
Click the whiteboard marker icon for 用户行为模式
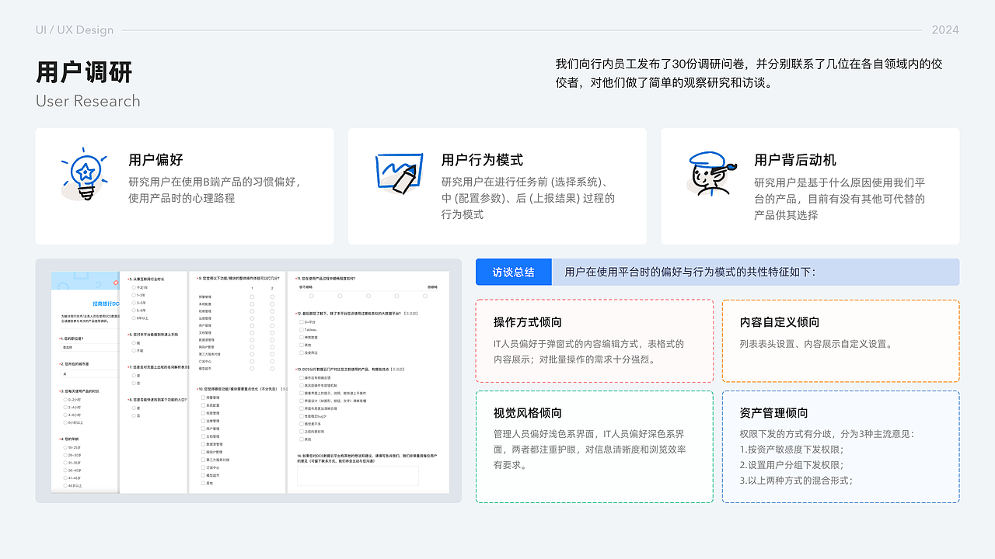(x=398, y=172)
